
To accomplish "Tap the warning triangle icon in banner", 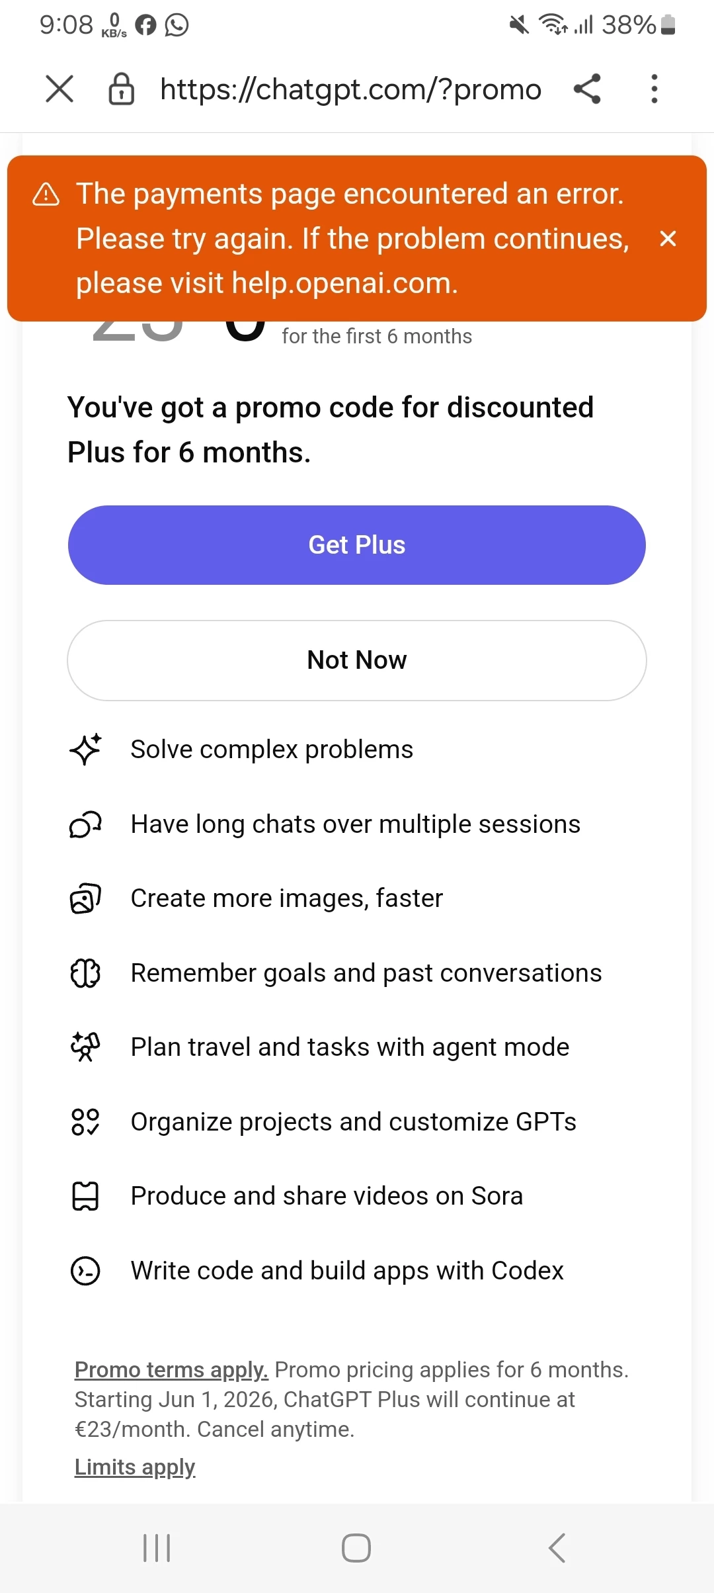I will tap(46, 194).
